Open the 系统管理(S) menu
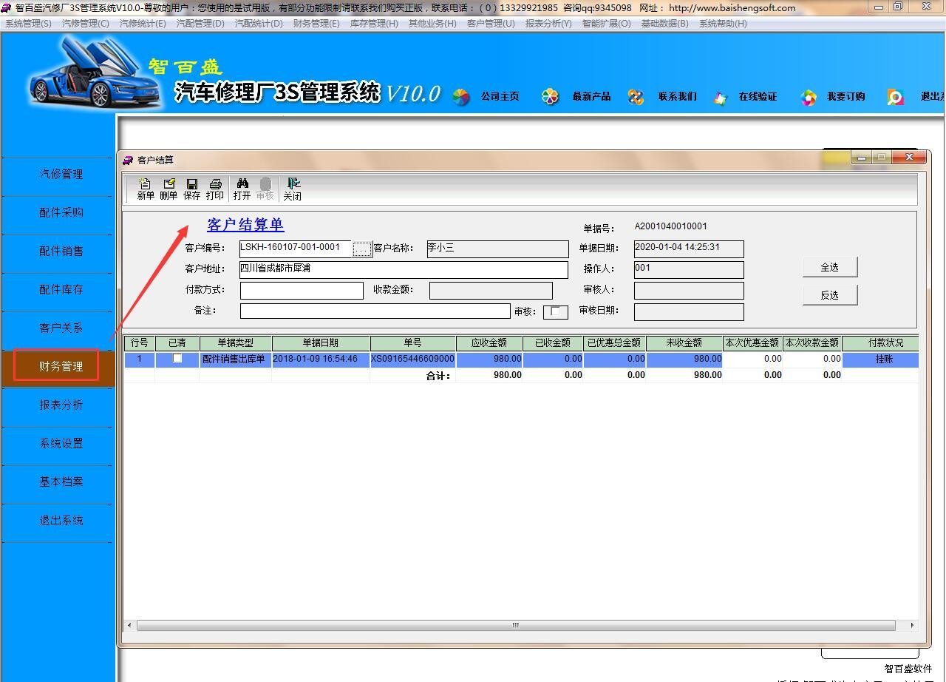The height and width of the screenshot is (682, 946). pyautogui.click(x=28, y=23)
